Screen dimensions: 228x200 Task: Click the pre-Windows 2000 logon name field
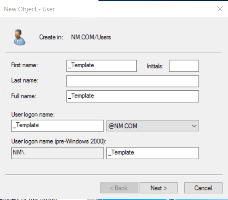pyautogui.click(x=153, y=153)
